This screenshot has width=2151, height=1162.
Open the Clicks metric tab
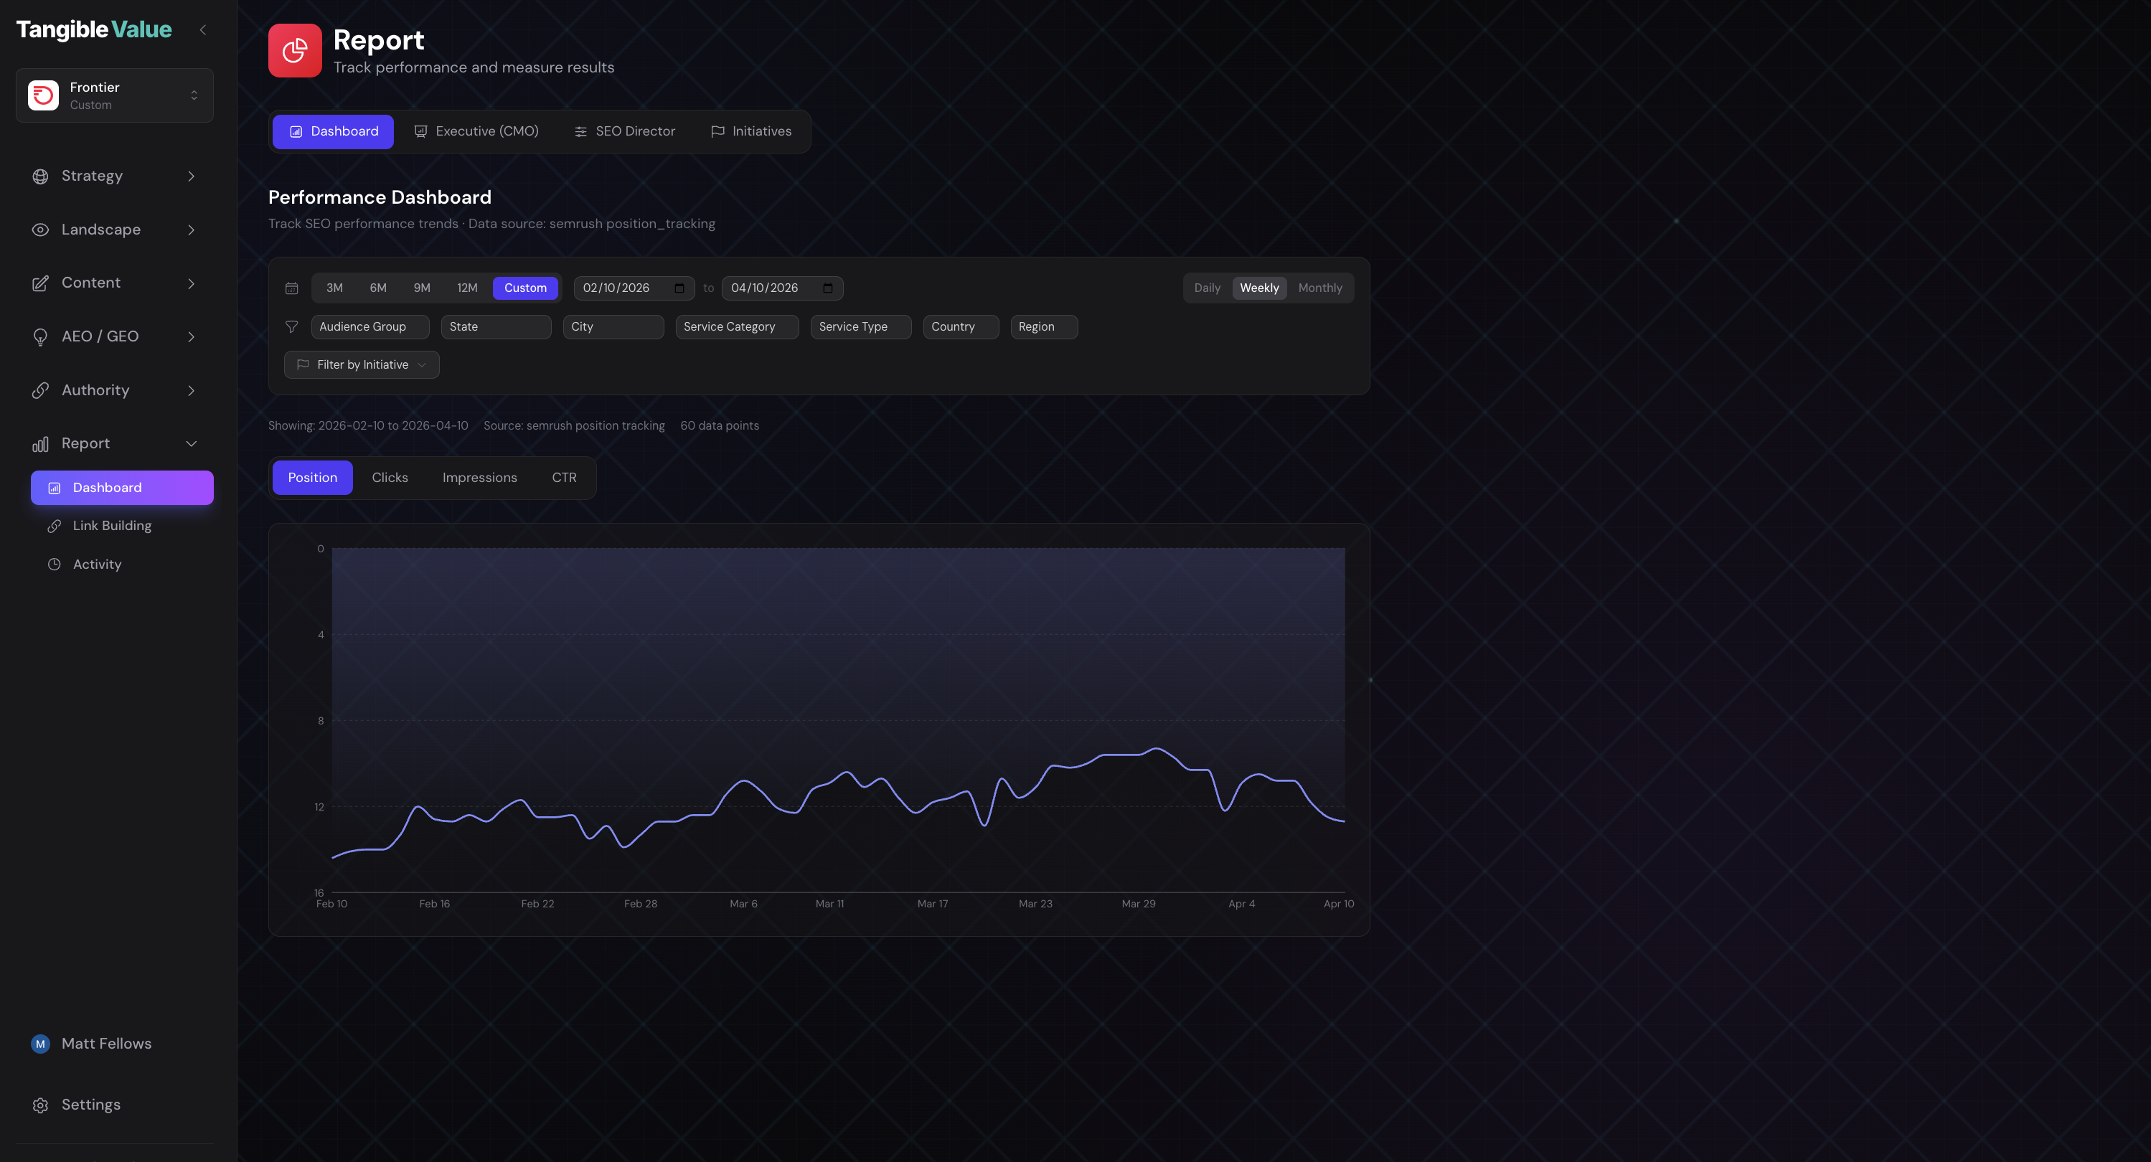click(x=389, y=478)
